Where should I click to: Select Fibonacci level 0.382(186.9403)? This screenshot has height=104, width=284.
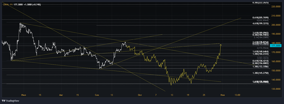pos(260,35)
